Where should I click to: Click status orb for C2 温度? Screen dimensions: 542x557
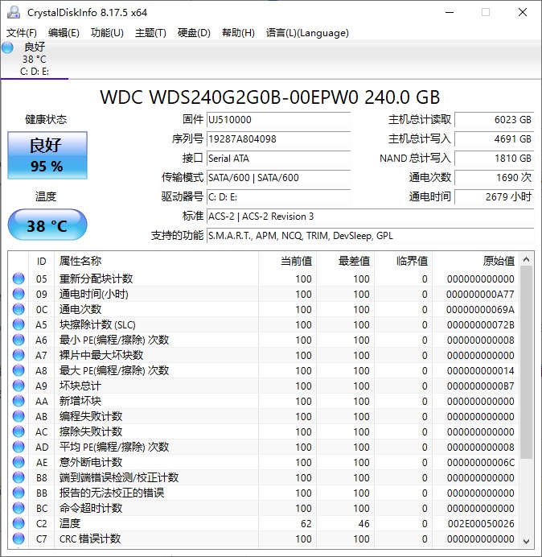coord(18,523)
